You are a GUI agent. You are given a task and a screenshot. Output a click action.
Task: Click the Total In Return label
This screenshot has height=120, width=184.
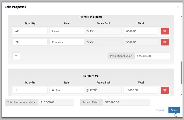point(91,102)
